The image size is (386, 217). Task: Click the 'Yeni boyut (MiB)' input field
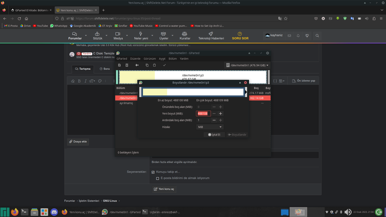coord(203,113)
